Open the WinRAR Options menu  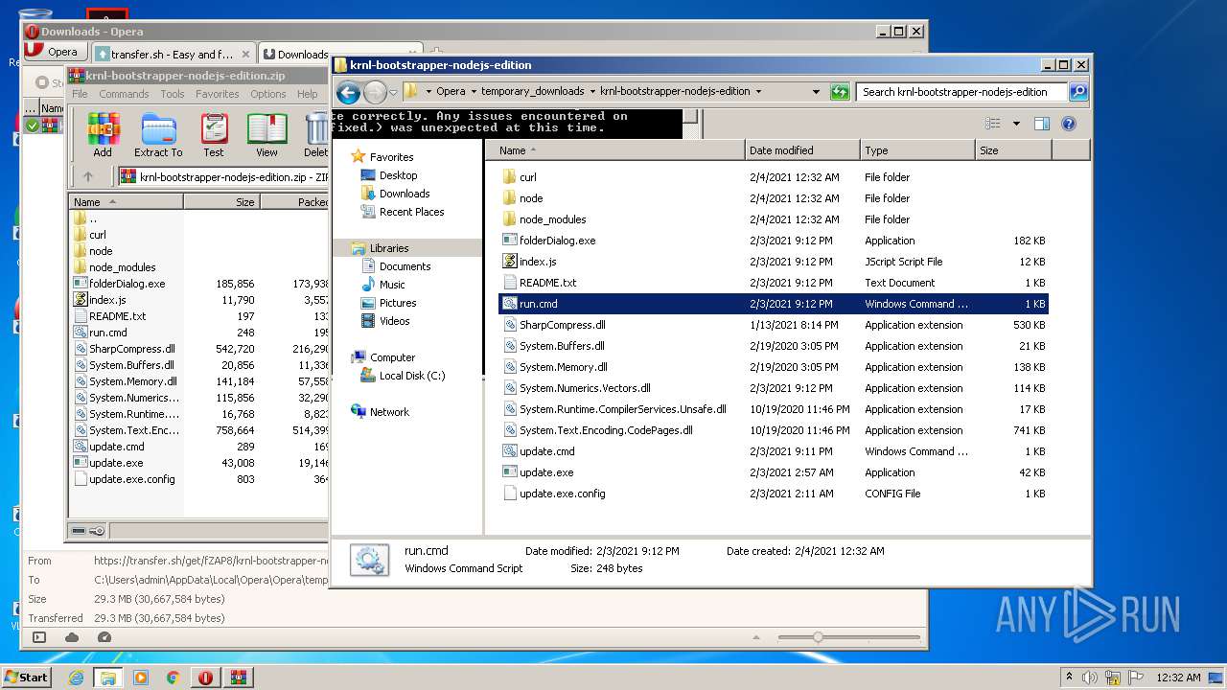[x=268, y=94]
